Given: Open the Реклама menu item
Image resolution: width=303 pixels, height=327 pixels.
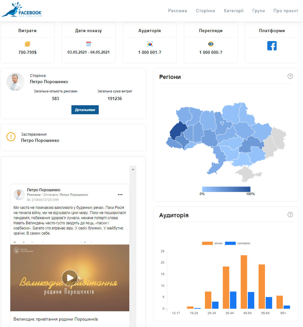Looking at the screenshot, I should (177, 11).
